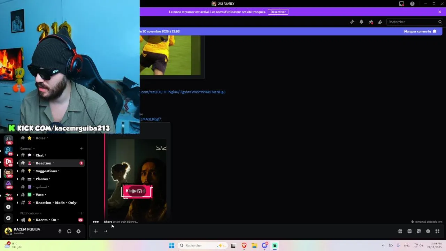Open the Kacem On channel

coord(52,220)
